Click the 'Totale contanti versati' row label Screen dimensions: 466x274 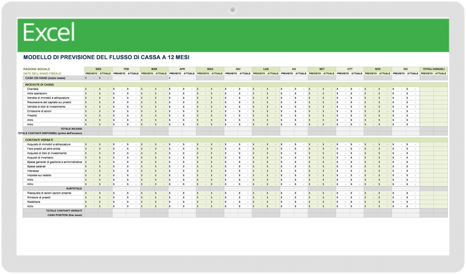click(x=64, y=210)
